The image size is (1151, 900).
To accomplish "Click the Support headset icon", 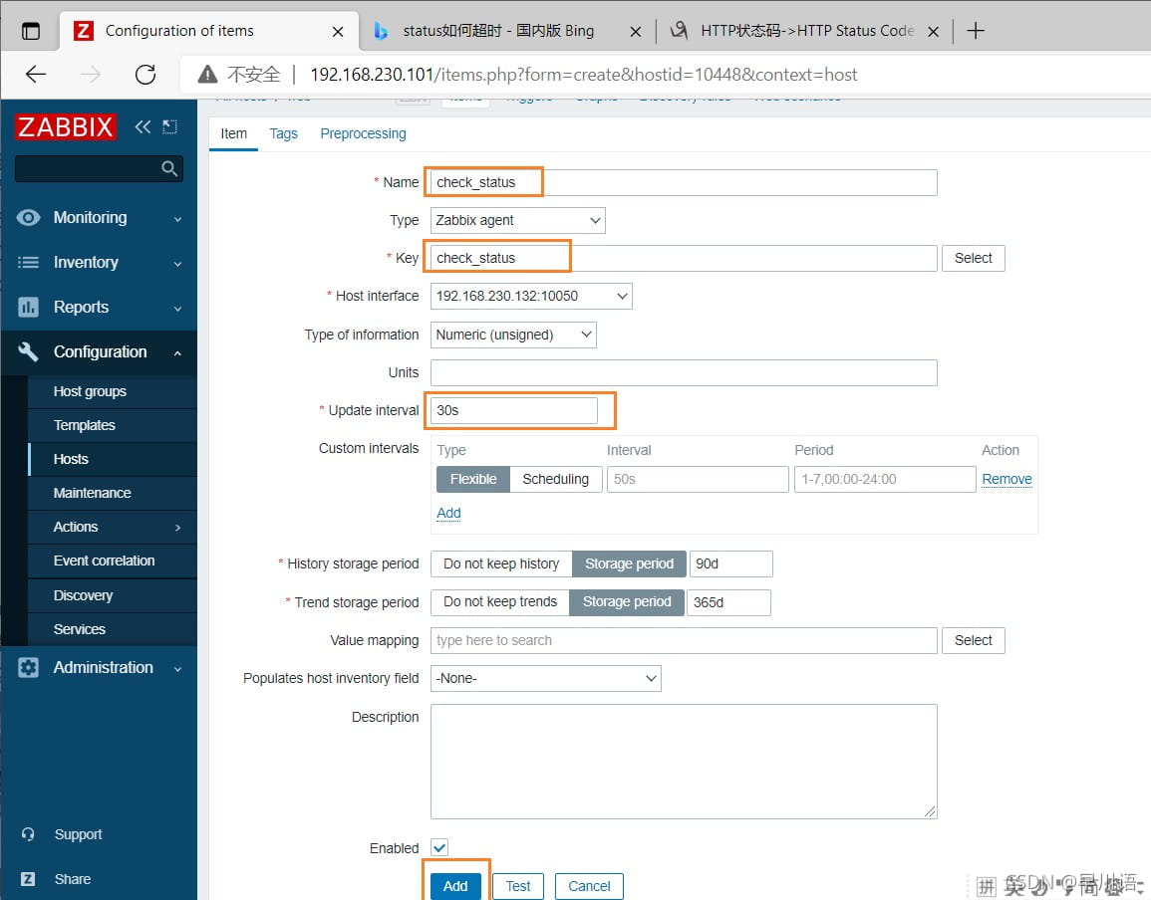I will pyautogui.click(x=28, y=834).
